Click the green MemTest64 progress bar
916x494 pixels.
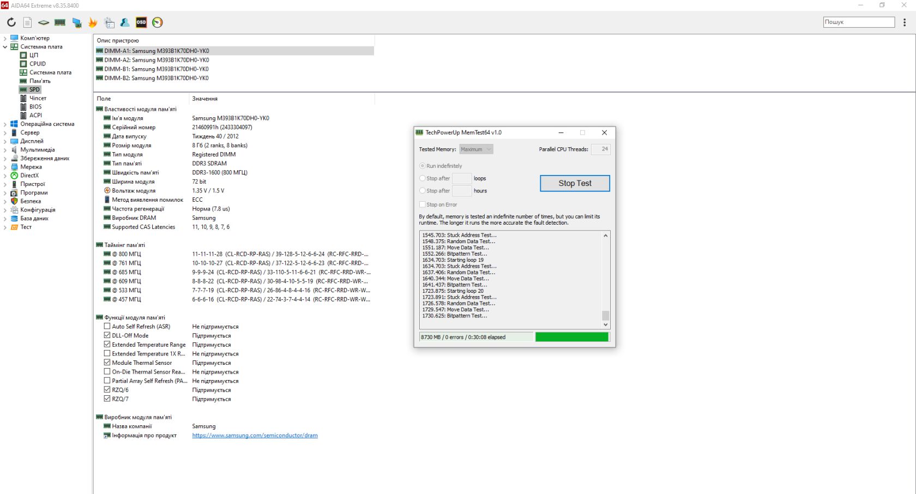(571, 337)
